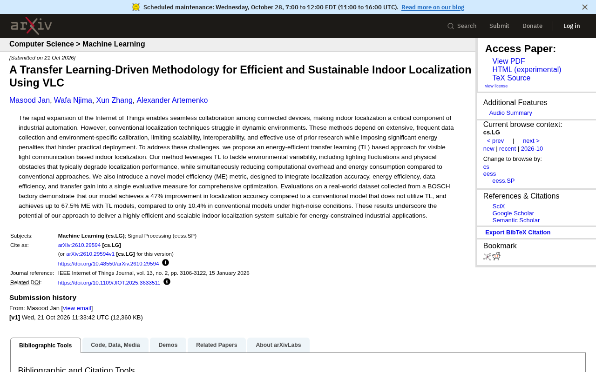Open the View PDF link
Viewport: 596px width, 372px height.
click(508, 61)
